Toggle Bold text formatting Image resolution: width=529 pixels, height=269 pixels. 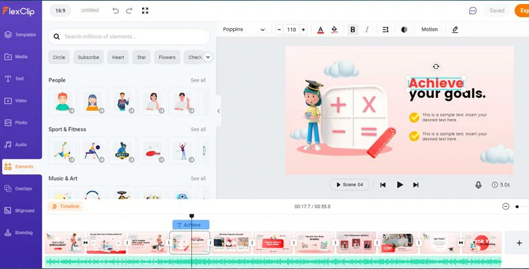pyautogui.click(x=353, y=29)
